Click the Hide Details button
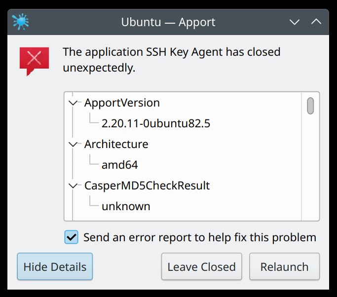 point(55,266)
